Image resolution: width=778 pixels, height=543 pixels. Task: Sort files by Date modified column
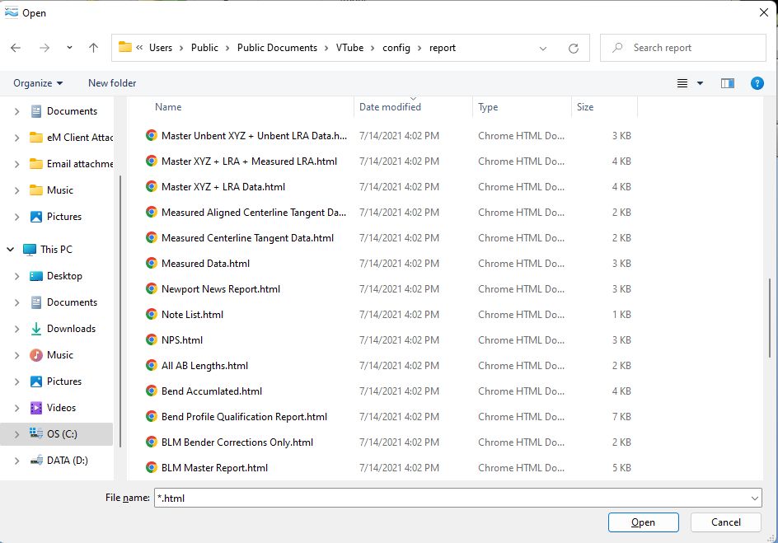click(x=390, y=107)
